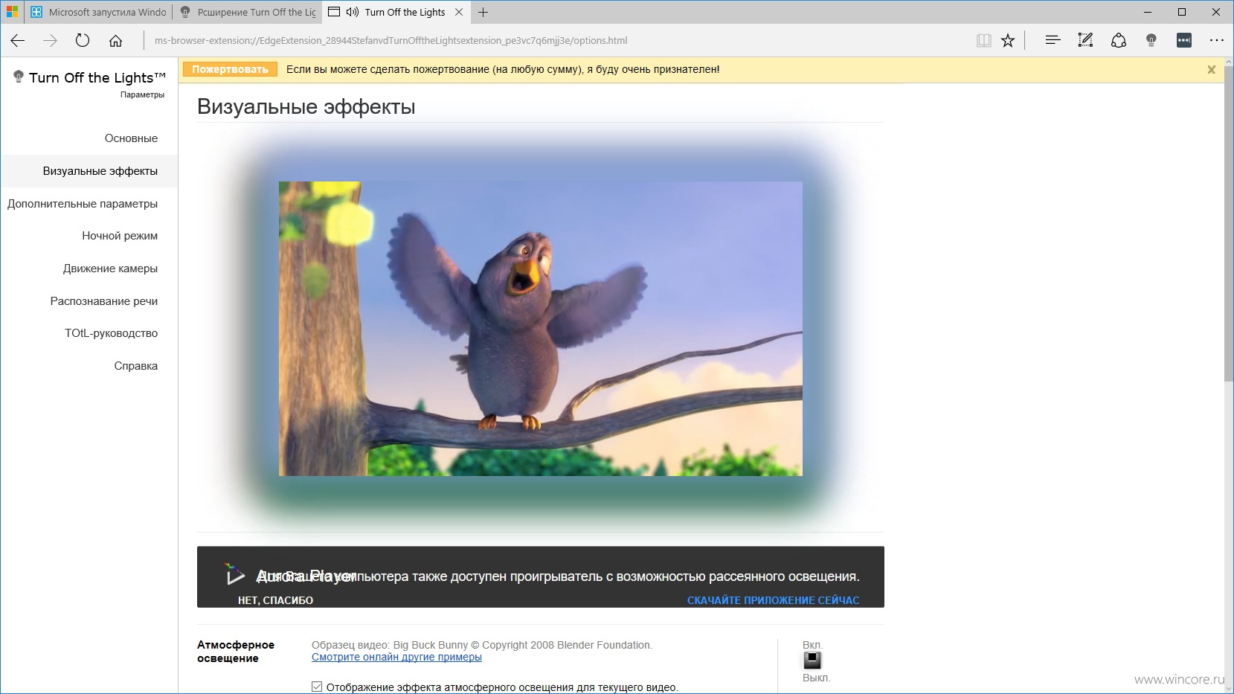Open Смотрите онлайн другие примеры link
Screen dimensions: 1234x694
(396, 657)
